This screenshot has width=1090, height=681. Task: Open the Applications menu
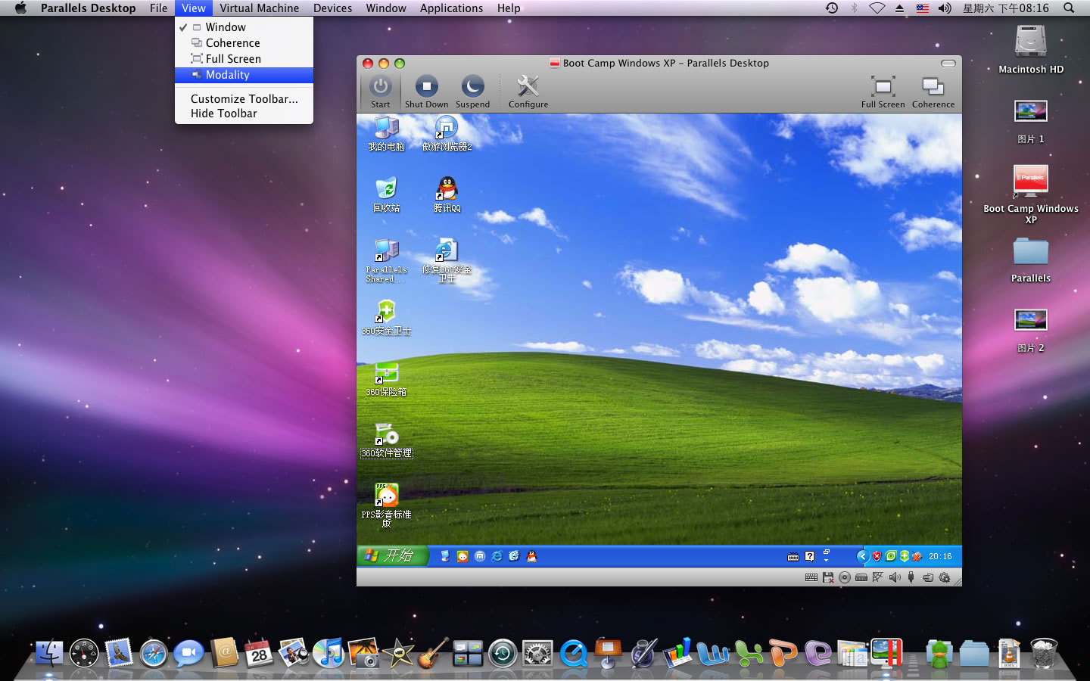(x=451, y=8)
